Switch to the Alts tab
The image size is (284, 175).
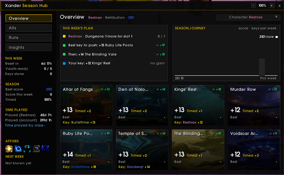[29, 28]
